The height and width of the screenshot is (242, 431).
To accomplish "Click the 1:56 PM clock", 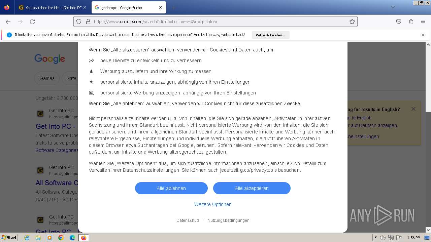I will click(413, 238).
